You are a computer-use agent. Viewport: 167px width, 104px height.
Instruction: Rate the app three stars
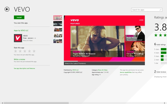(x=25, y=51)
